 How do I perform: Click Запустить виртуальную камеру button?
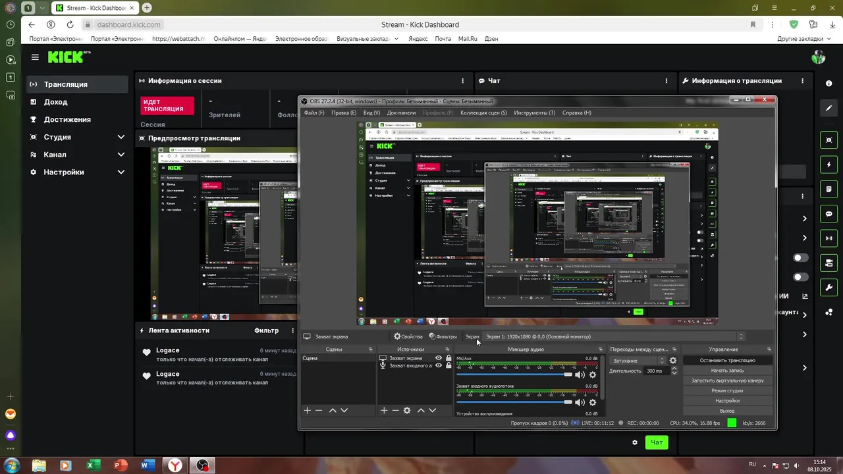click(727, 381)
